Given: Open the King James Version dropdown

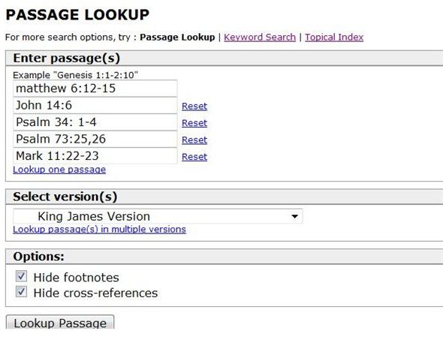Looking at the screenshot, I should [158, 216].
